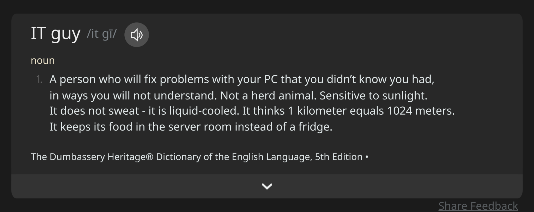Play the IT guy pronunciation audio
The height and width of the screenshot is (212, 534).
[136, 35]
